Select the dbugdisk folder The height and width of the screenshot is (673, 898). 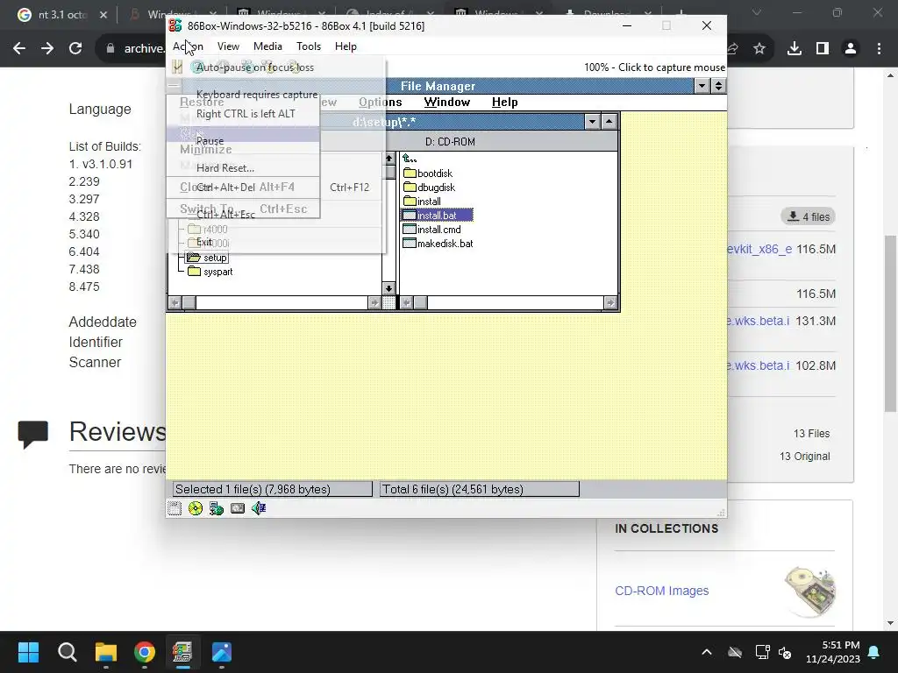(x=429, y=188)
